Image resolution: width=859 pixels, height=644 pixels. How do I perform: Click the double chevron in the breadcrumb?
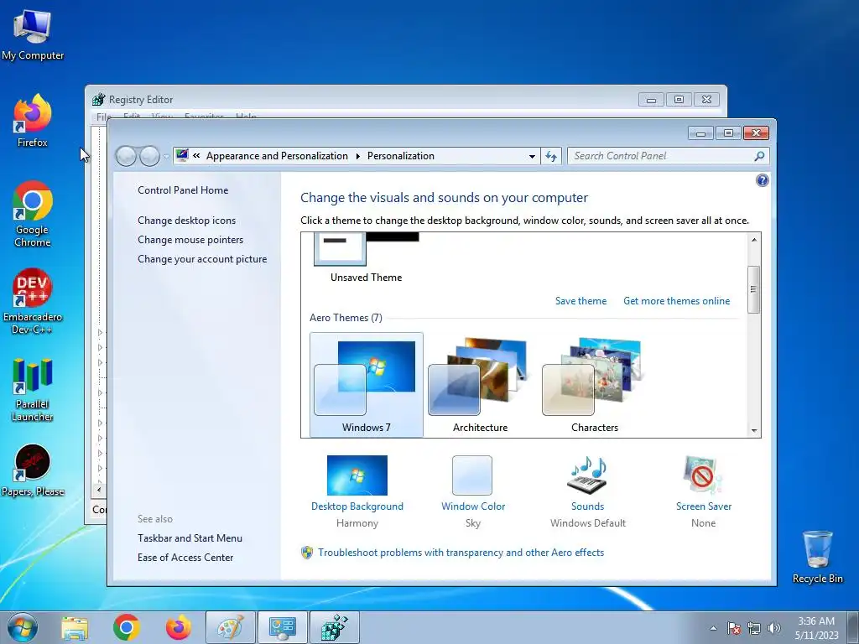196,155
